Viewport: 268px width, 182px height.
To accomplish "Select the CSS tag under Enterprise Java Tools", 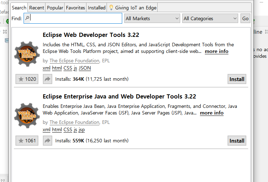I will (x=68, y=129).
